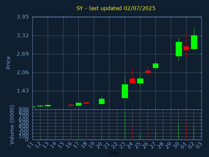Click the day label 03 on x-axis
This screenshot has height=157, width=209.
199,145
